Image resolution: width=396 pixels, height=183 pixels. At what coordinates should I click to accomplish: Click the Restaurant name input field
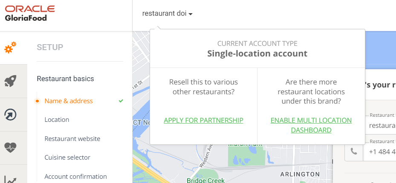[380, 125]
